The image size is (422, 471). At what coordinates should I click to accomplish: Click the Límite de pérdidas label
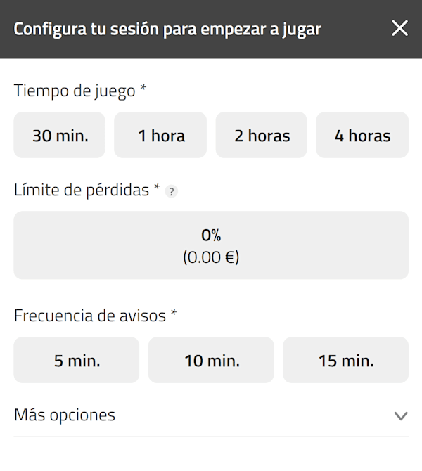coord(81,190)
